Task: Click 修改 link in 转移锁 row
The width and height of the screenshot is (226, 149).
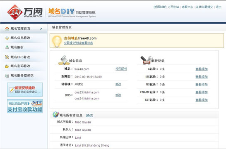Action: click(118, 84)
